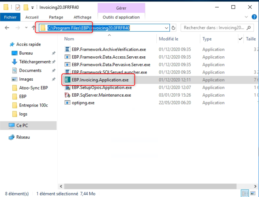
Task: Refresh the folder view
Action: (173, 28)
